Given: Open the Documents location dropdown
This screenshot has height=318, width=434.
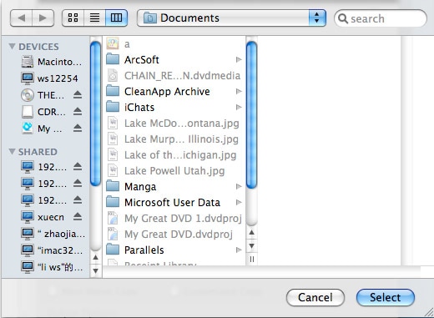Looking at the screenshot, I should (231, 18).
